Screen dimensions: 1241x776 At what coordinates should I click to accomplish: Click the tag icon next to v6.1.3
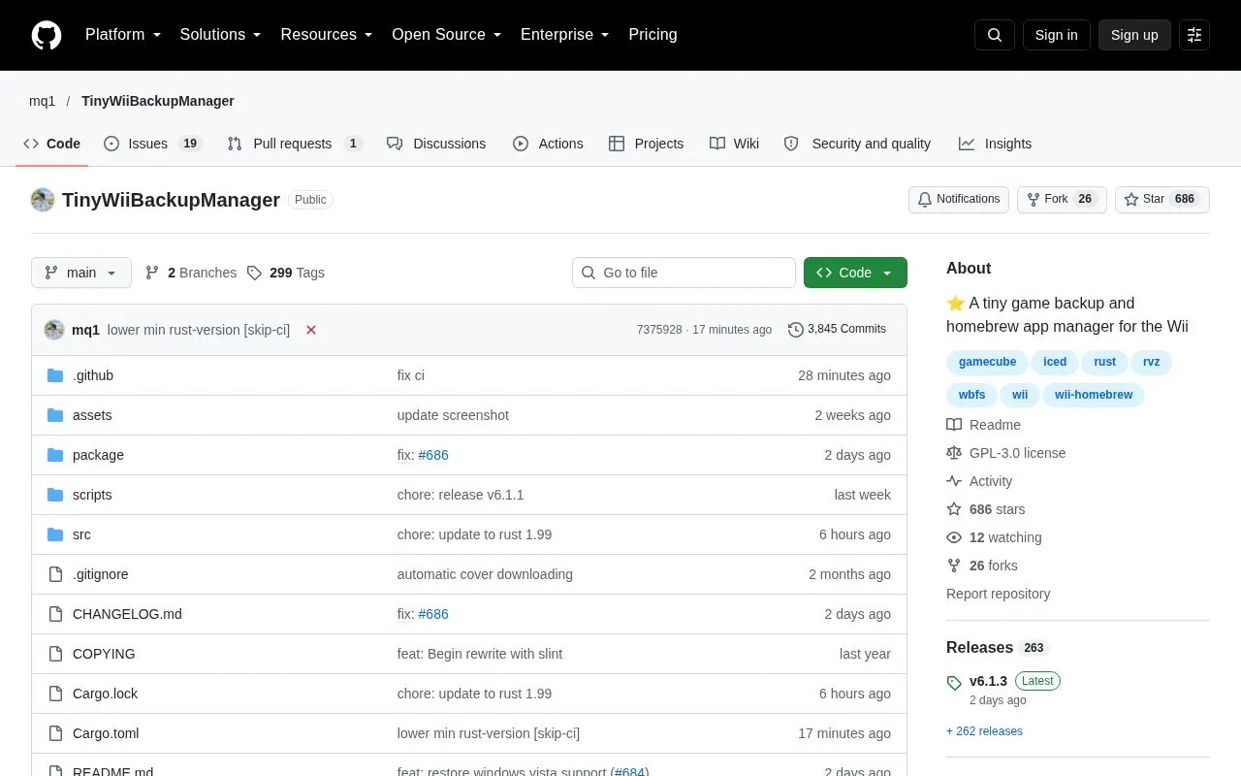pos(954,683)
